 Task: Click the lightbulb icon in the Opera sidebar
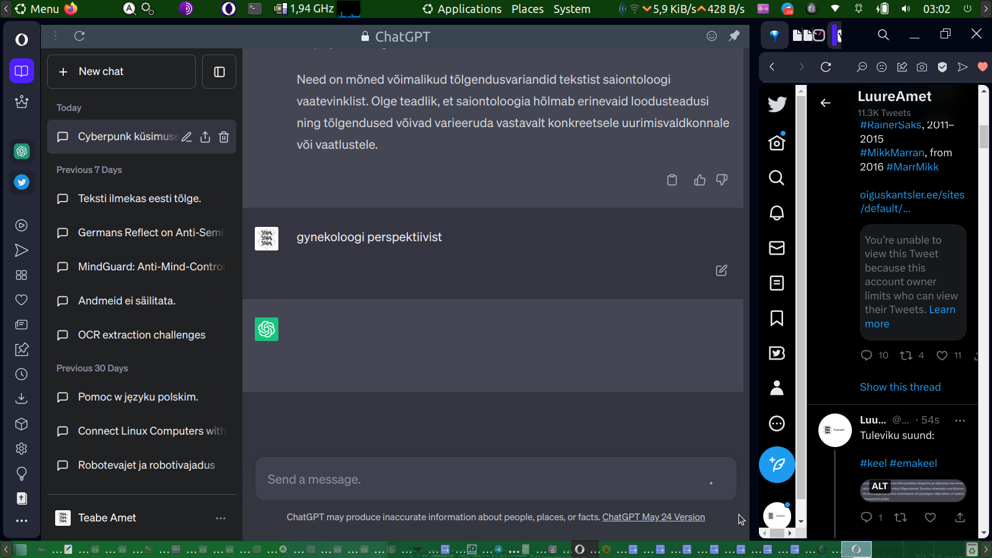coord(22,474)
